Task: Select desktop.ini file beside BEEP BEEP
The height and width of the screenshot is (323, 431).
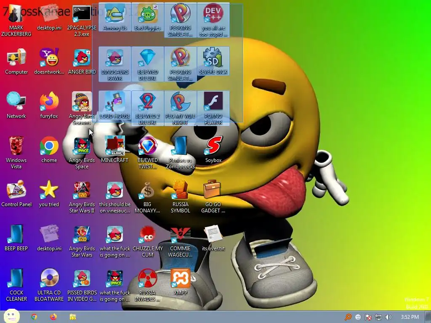Action: point(49,238)
